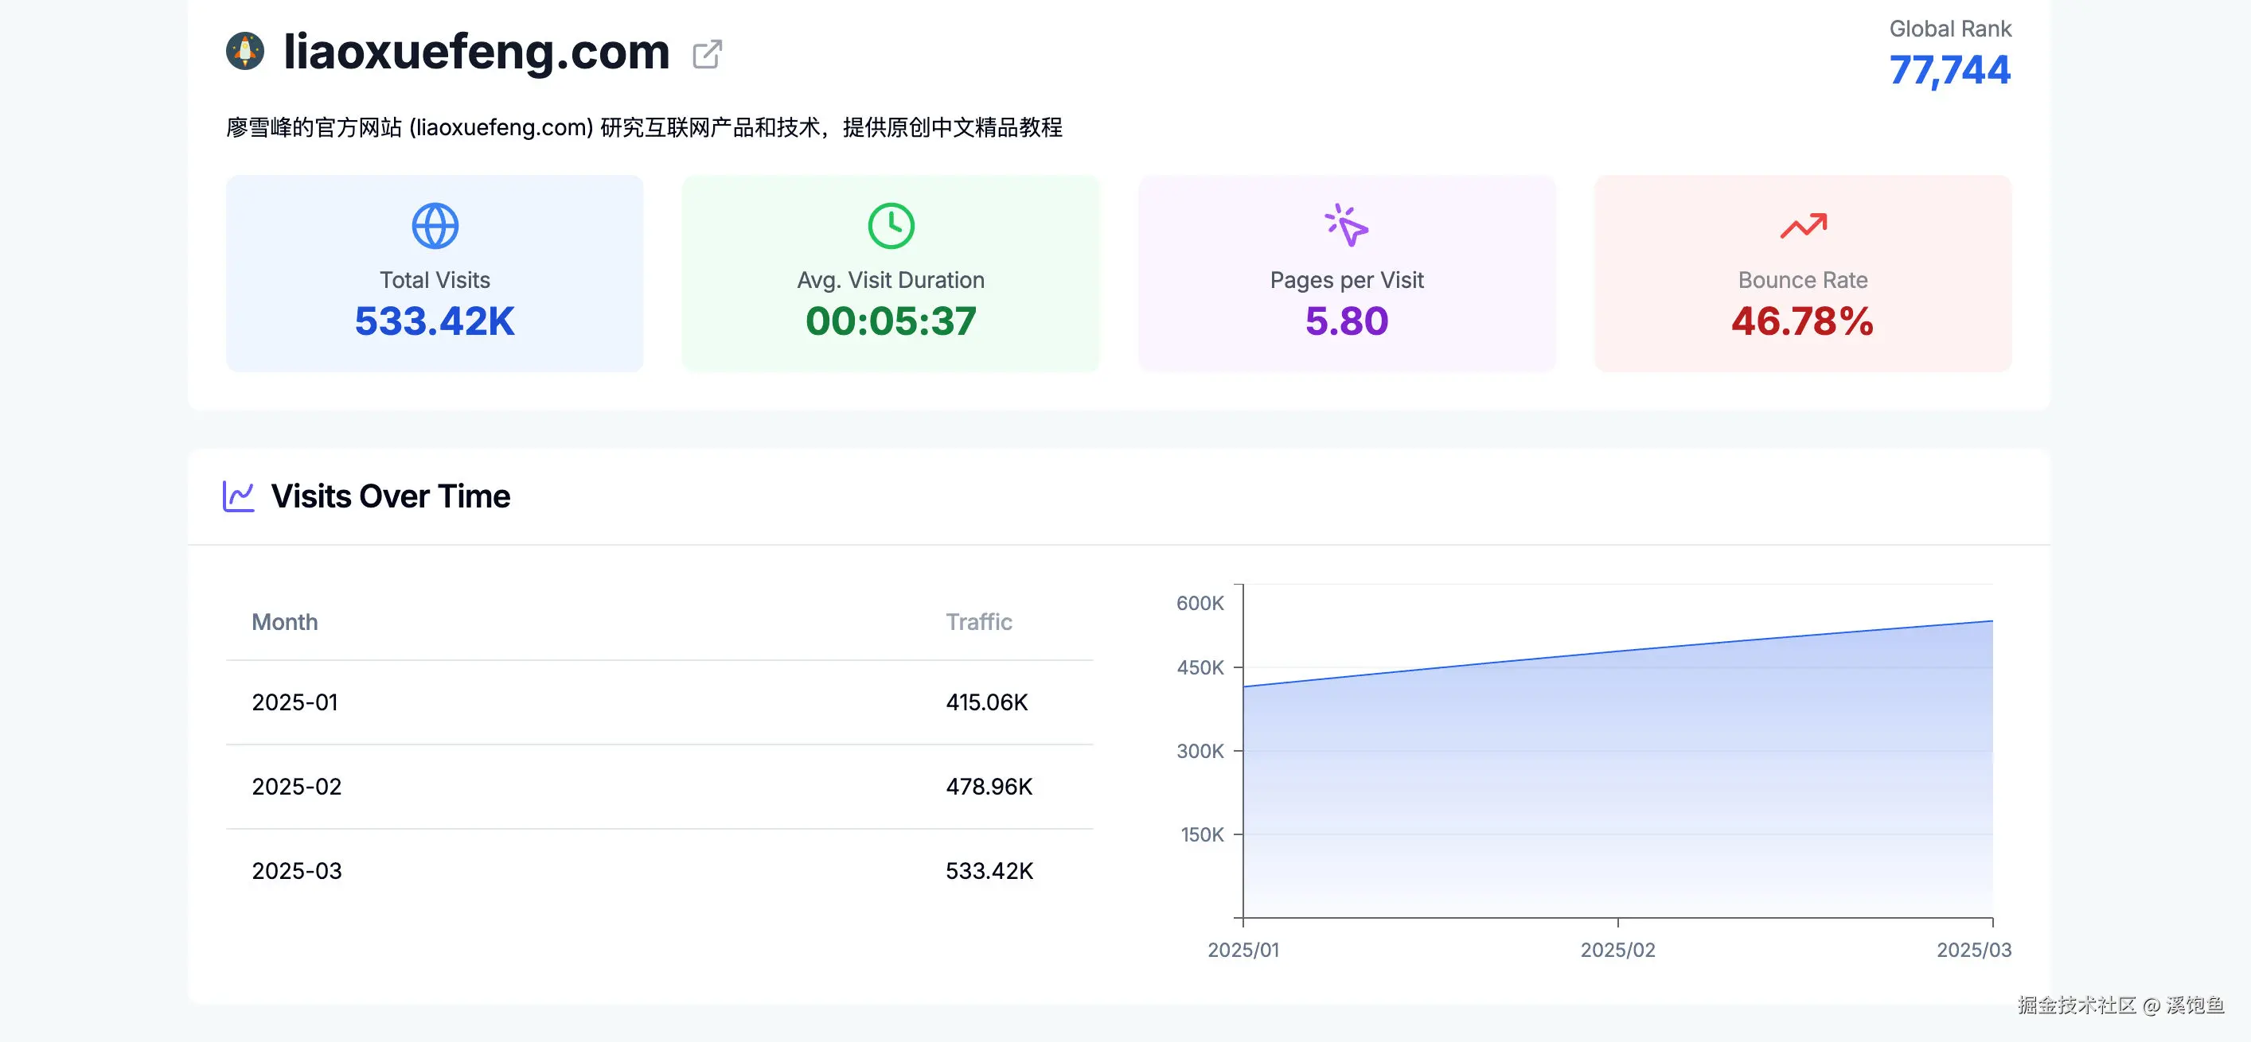Click the 450K label on chart y-axis

pos(1200,667)
